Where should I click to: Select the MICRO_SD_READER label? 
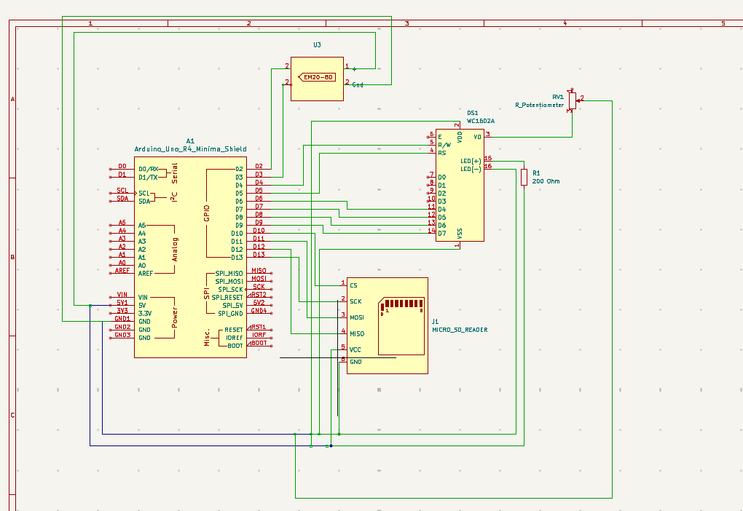460,330
